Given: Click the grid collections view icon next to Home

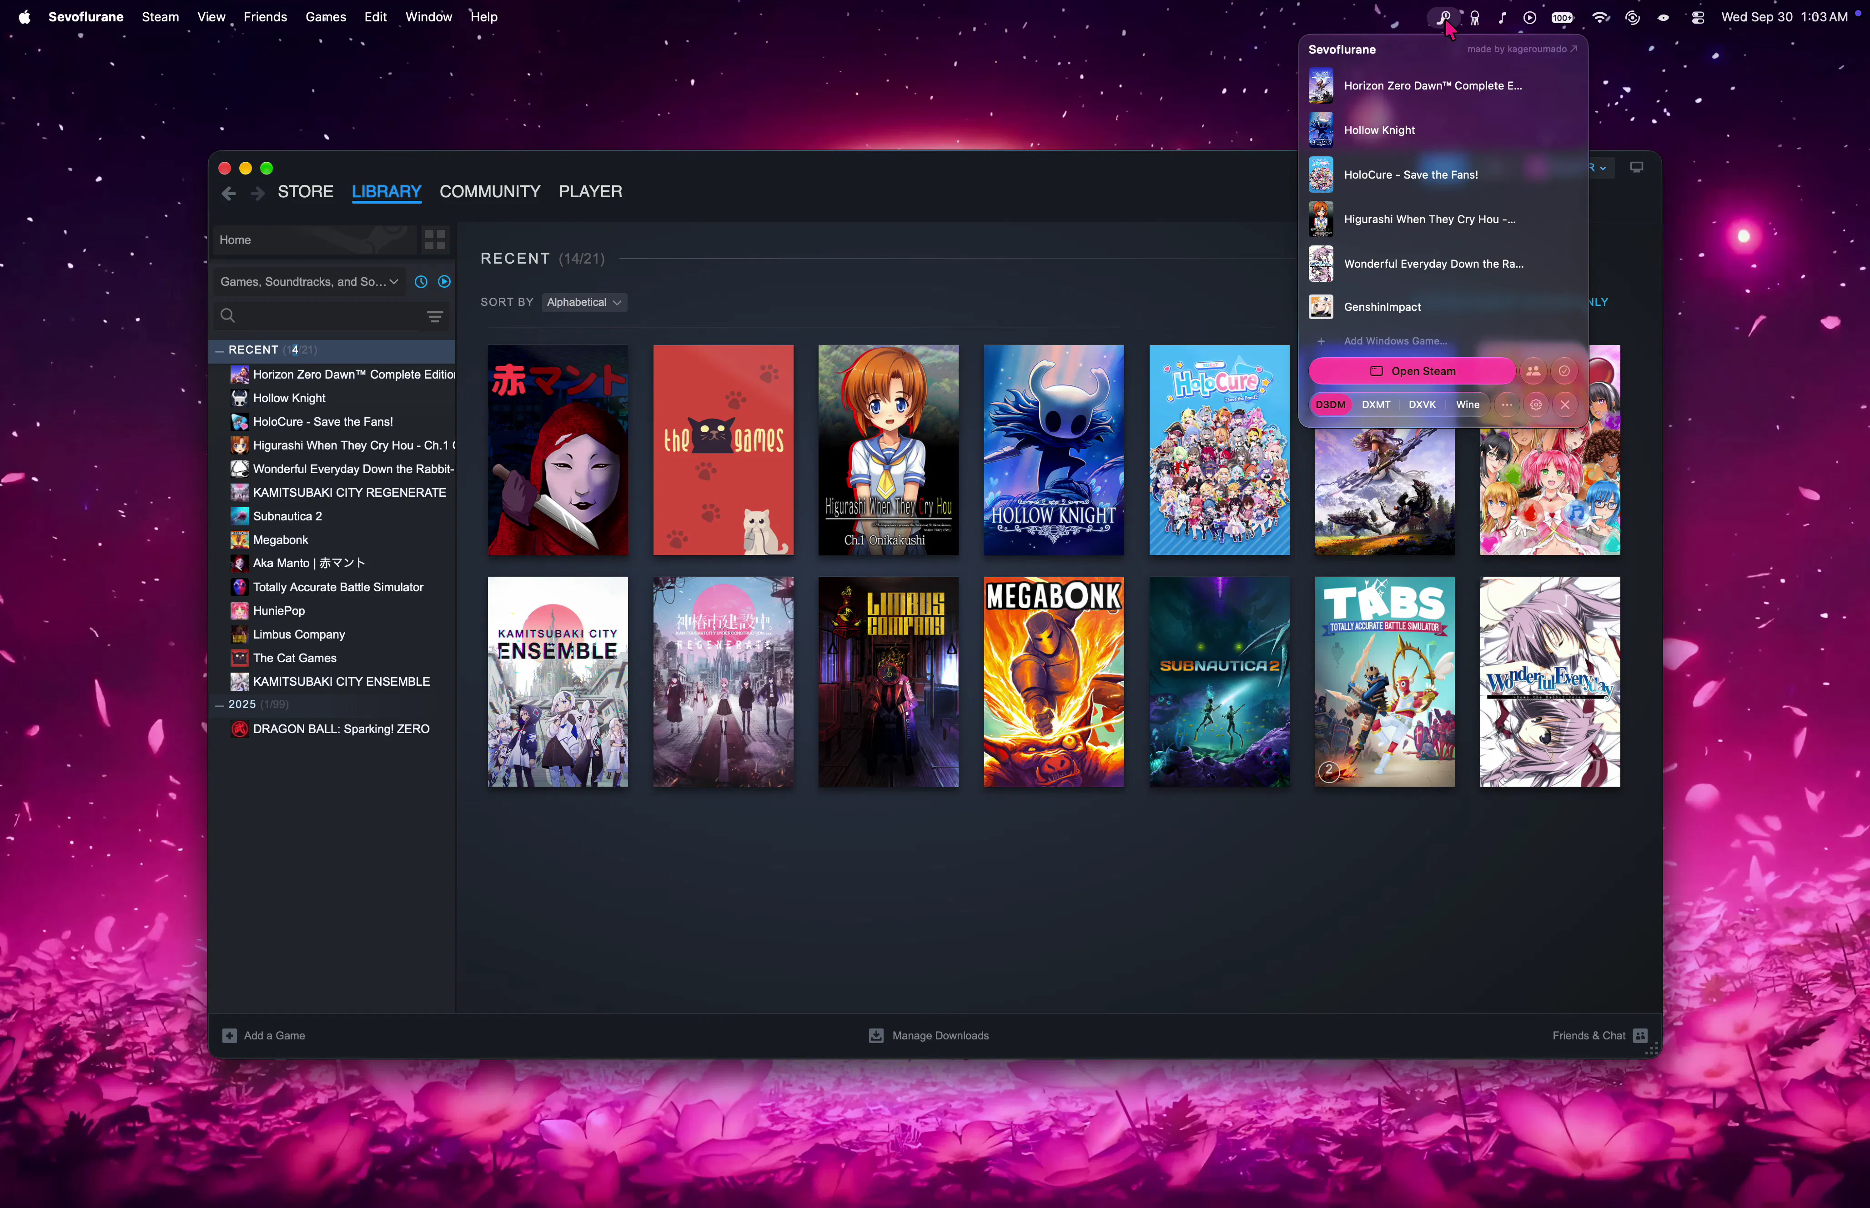Looking at the screenshot, I should click(x=435, y=239).
